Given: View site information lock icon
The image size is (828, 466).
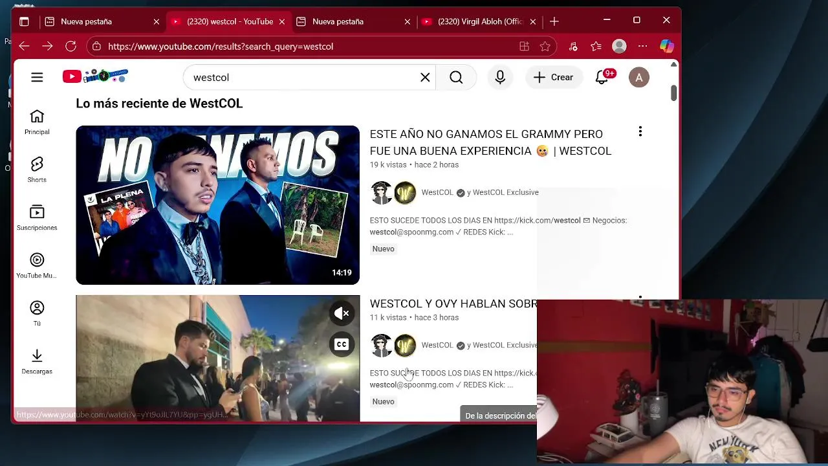Looking at the screenshot, I should [x=96, y=47].
